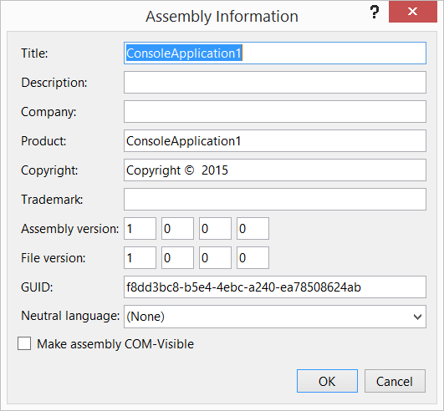Select File version revision number box
The height and width of the screenshot is (411, 444).
253,257
